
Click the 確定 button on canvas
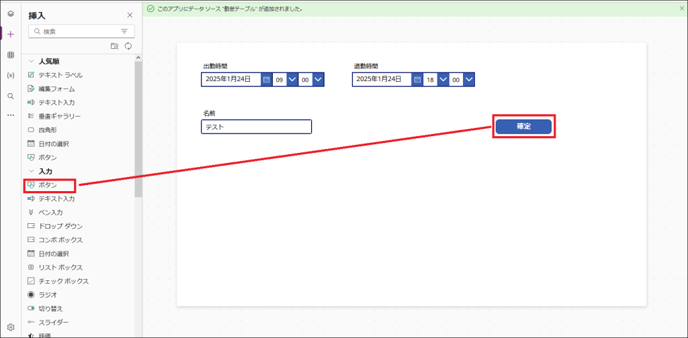coord(523,127)
